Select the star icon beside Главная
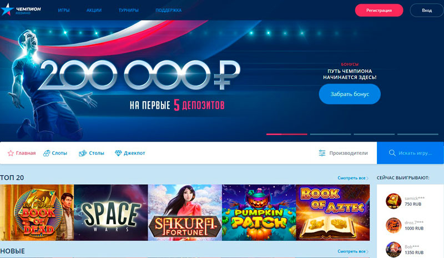The height and width of the screenshot is (258, 444). click(x=11, y=153)
